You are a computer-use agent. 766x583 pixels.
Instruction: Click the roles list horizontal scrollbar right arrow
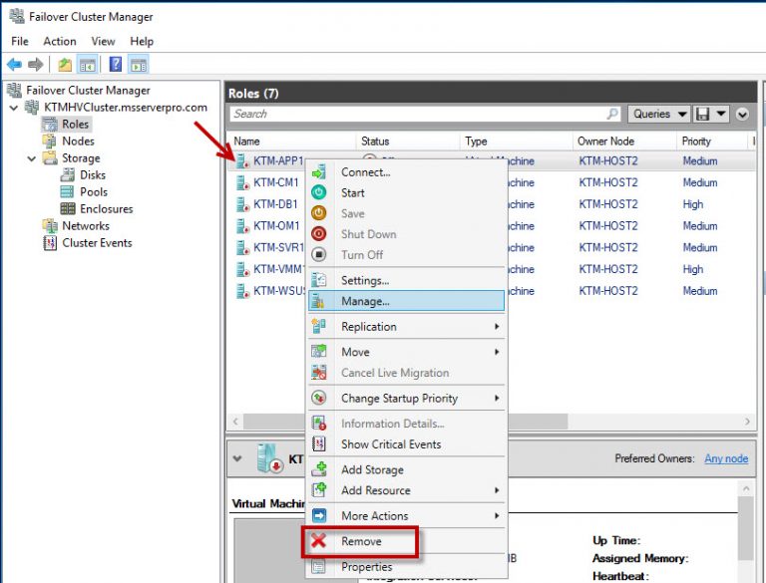(747, 422)
